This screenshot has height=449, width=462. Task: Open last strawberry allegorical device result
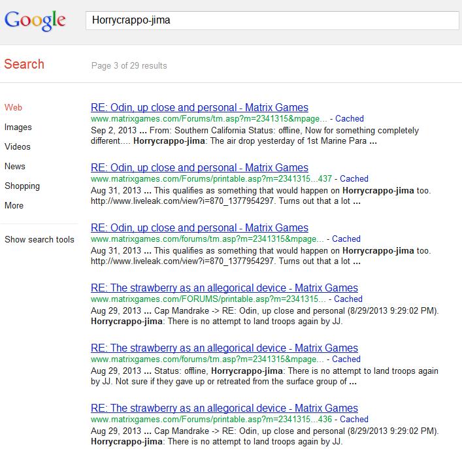point(224,408)
